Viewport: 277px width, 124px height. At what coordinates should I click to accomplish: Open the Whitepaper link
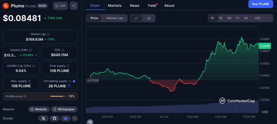(x=64, y=109)
